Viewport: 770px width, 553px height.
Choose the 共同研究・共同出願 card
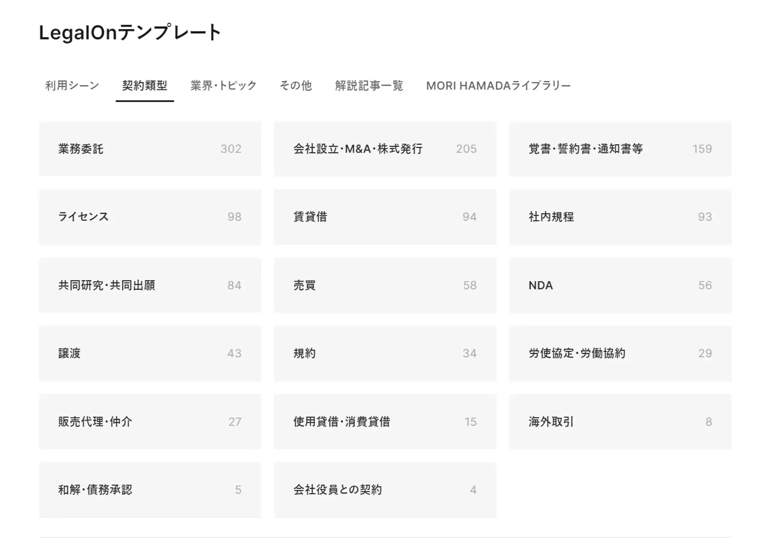click(x=150, y=285)
